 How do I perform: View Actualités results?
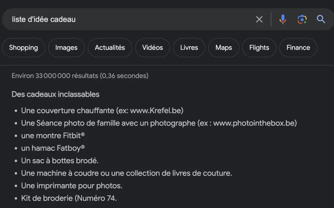coord(110,48)
